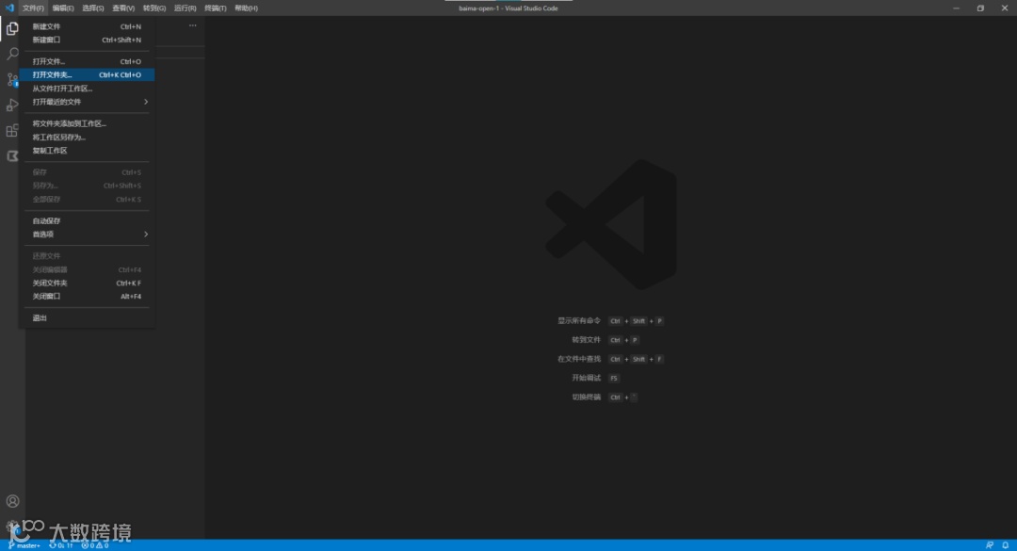Choose 打开文件夹... menu entry

pos(87,74)
